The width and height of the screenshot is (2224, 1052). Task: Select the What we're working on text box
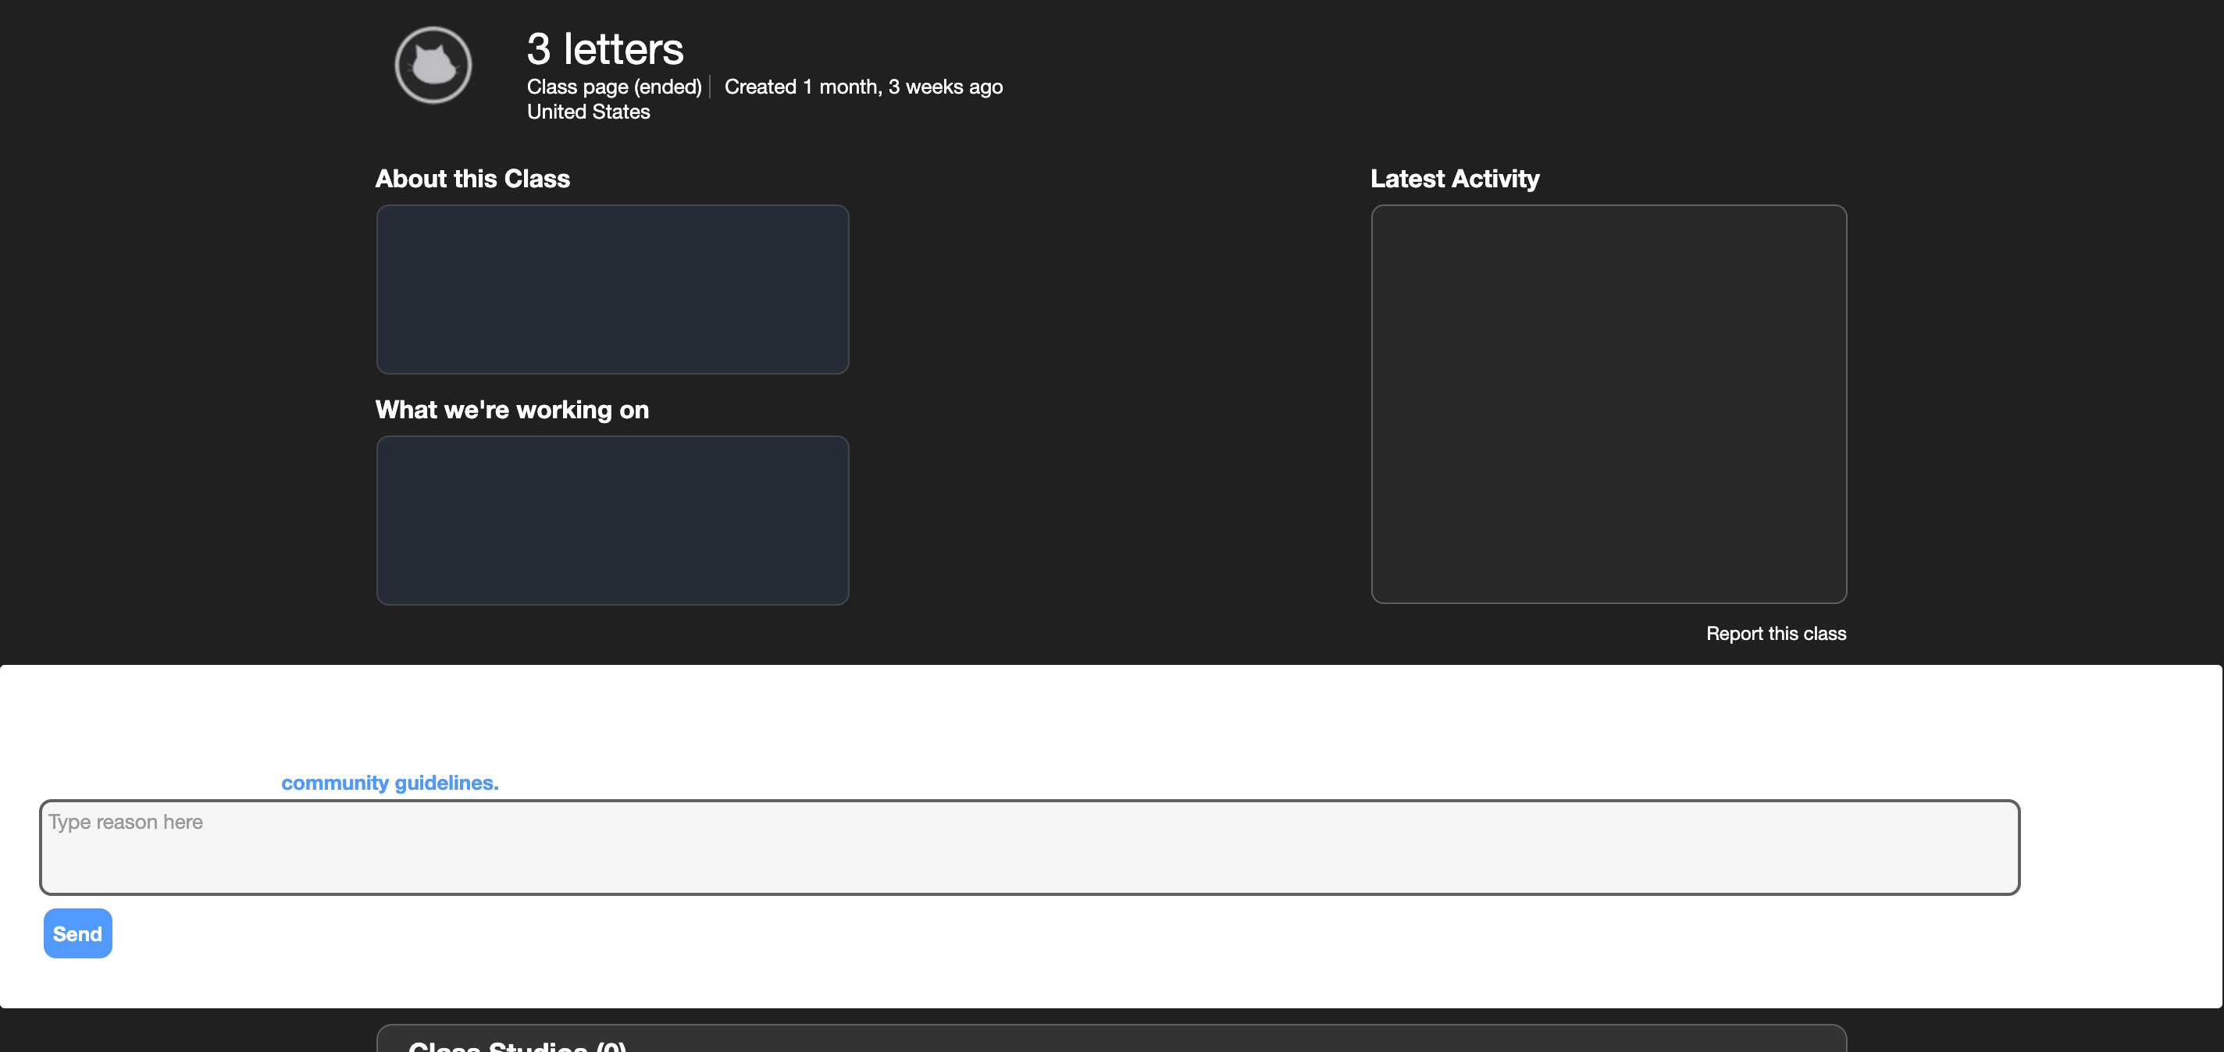tap(612, 521)
